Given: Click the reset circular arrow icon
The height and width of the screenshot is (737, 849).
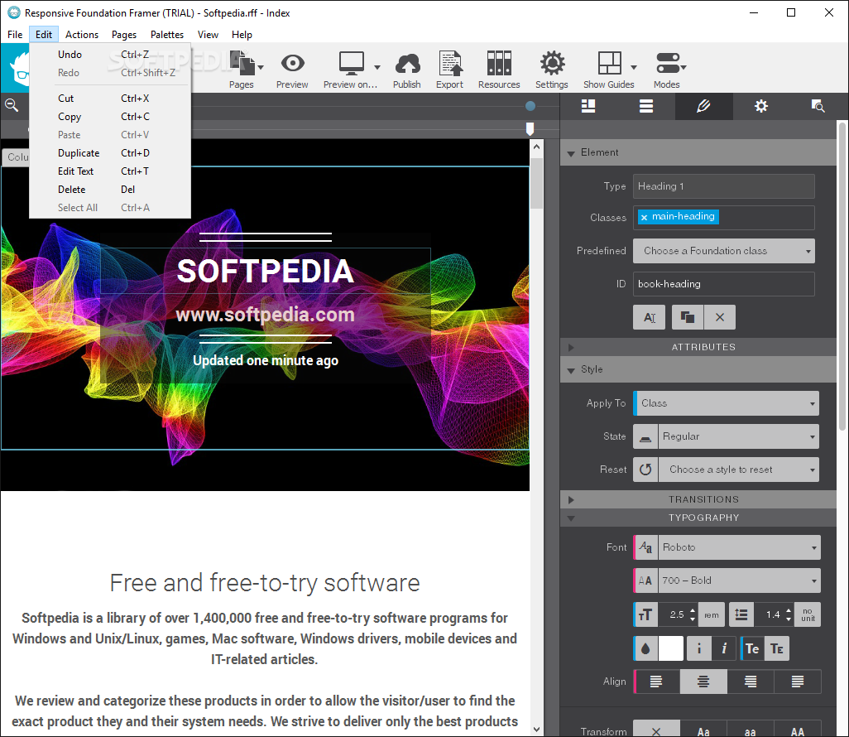Looking at the screenshot, I should pos(645,470).
